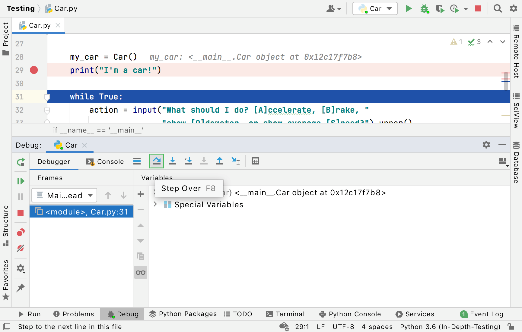Rerun the Car debug session
Image resolution: width=522 pixels, height=332 pixels.
(x=21, y=162)
